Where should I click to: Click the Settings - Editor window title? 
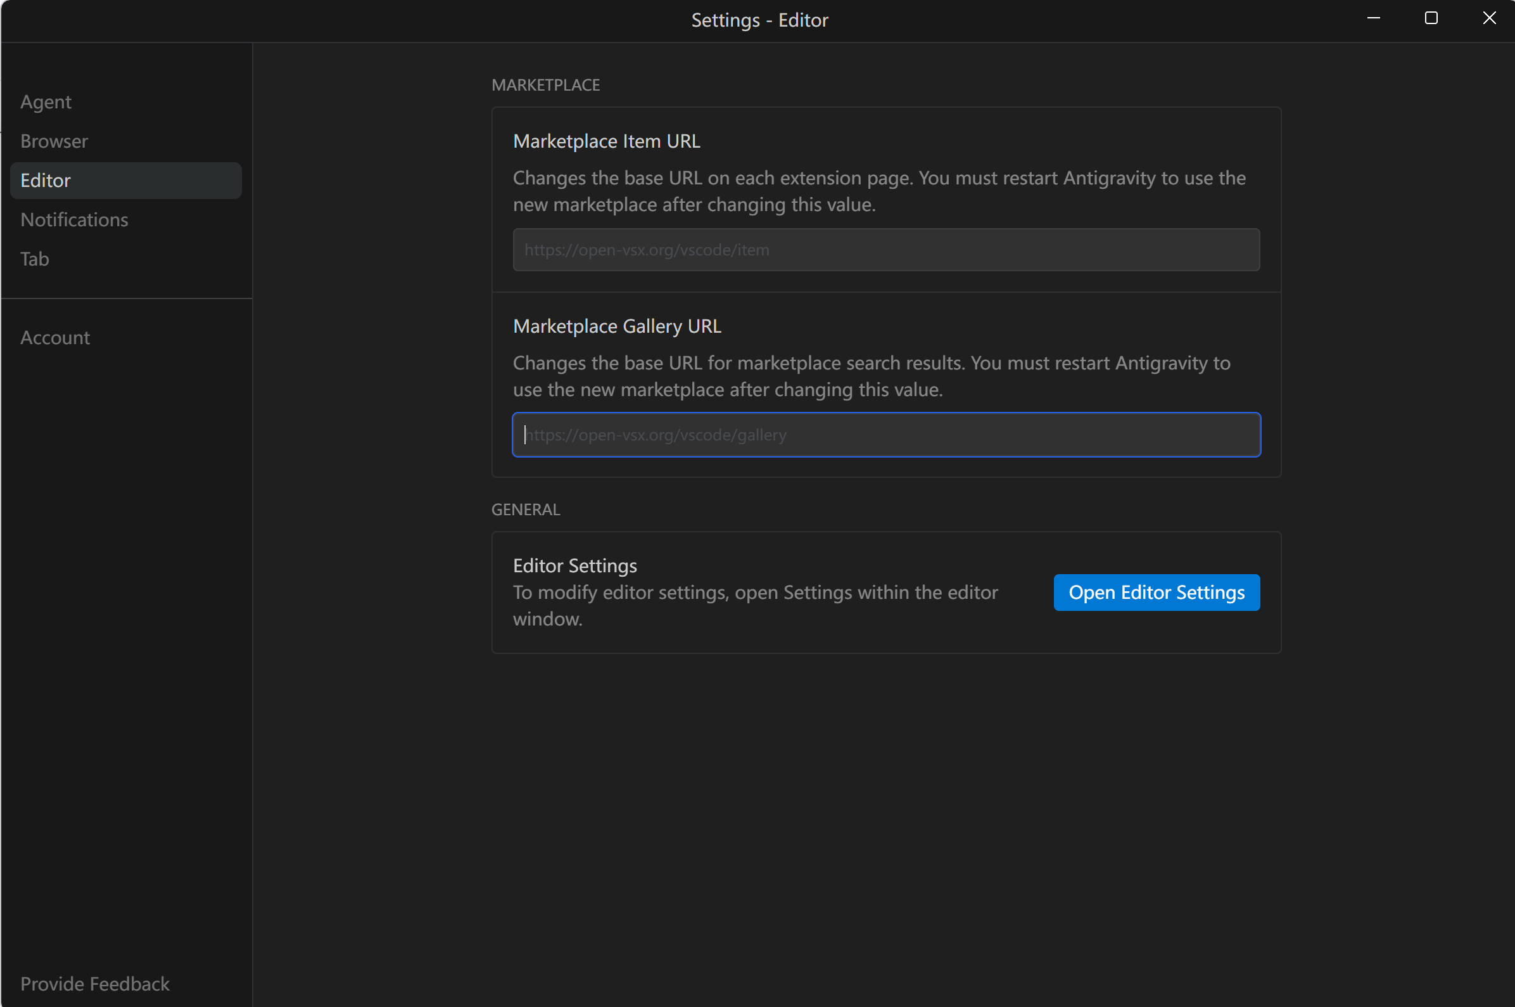[760, 20]
